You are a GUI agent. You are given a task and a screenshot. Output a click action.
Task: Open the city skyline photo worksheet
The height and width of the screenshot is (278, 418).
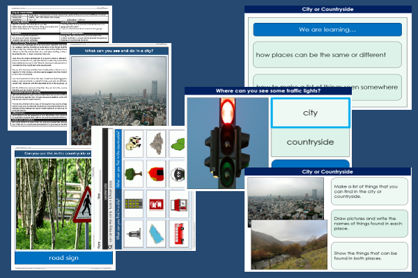118,90
